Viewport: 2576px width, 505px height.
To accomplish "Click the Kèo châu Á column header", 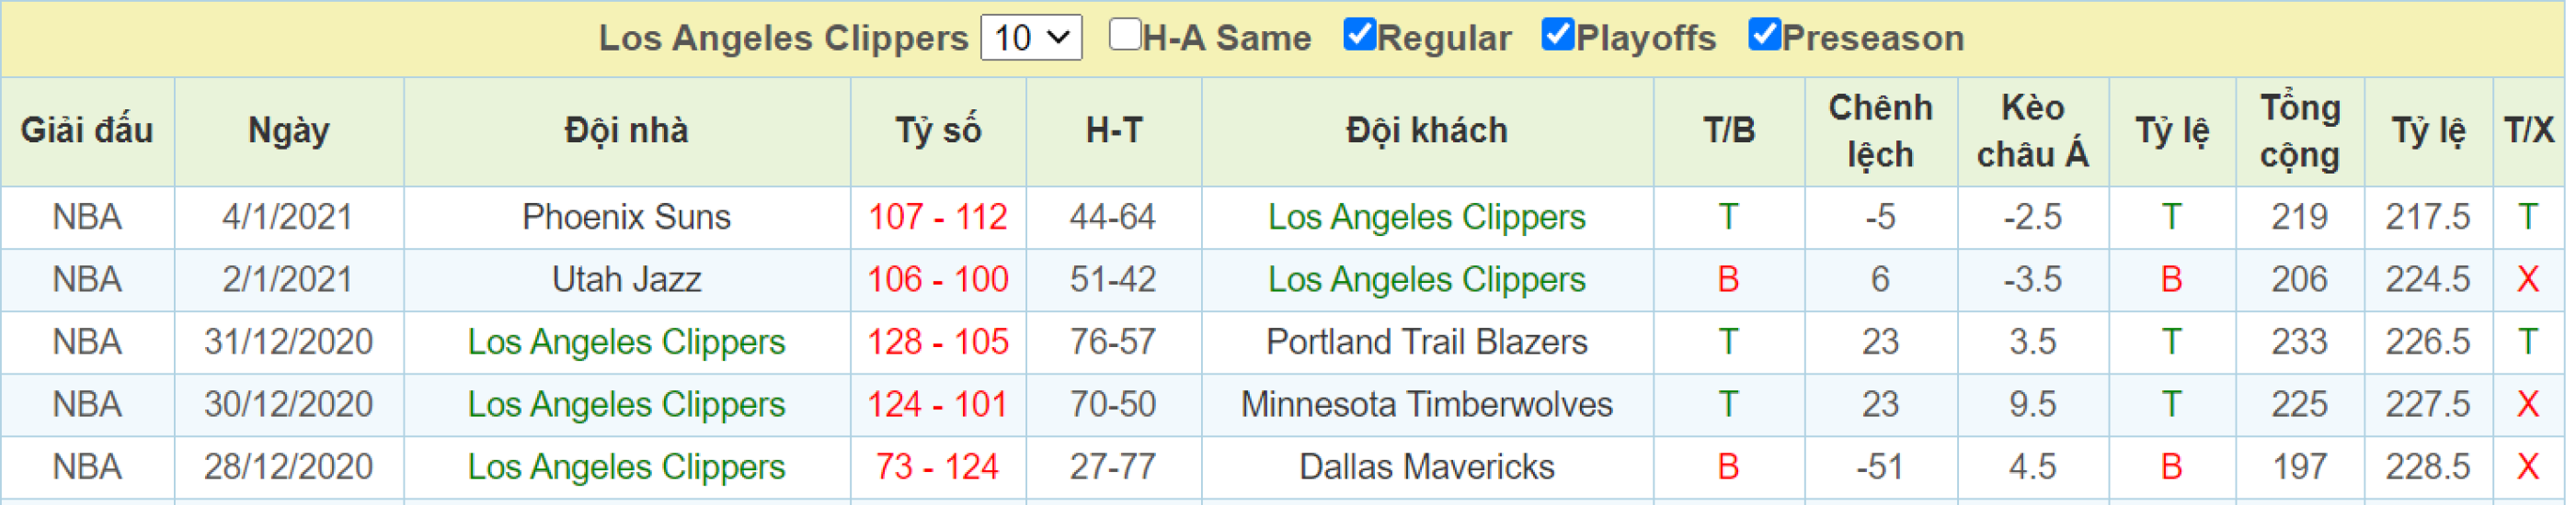I will pyautogui.click(x=2033, y=130).
